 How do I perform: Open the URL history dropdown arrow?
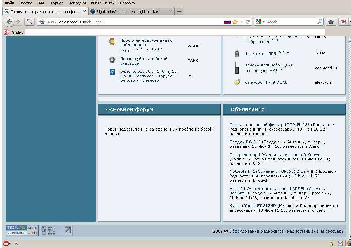242,22
